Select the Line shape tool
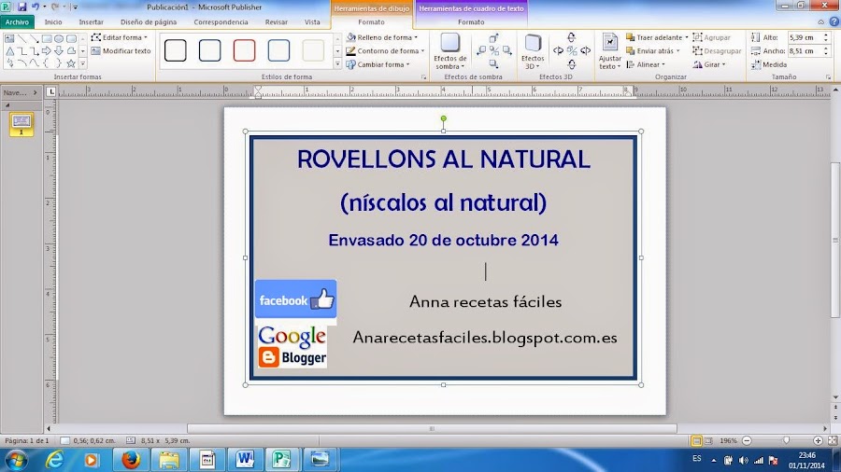Image resolution: width=841 pixels, height=472 pixels. tap(22, 38)
